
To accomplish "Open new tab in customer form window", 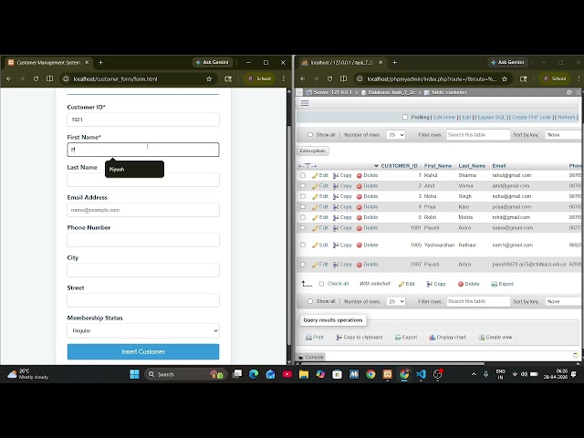I will point(100,63).
